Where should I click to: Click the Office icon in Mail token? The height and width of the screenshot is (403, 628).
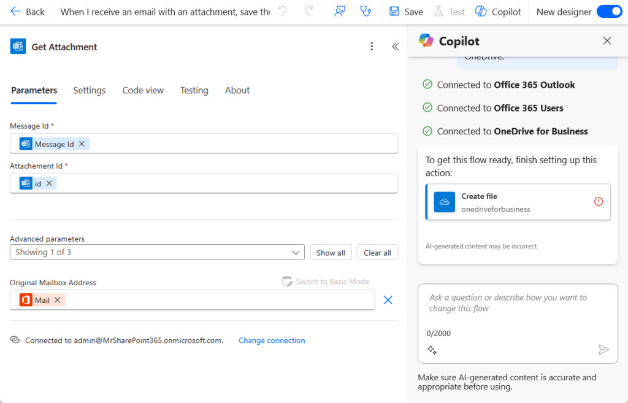point(26,300)
